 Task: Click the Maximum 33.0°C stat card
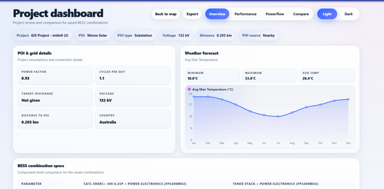coord(270,76)
